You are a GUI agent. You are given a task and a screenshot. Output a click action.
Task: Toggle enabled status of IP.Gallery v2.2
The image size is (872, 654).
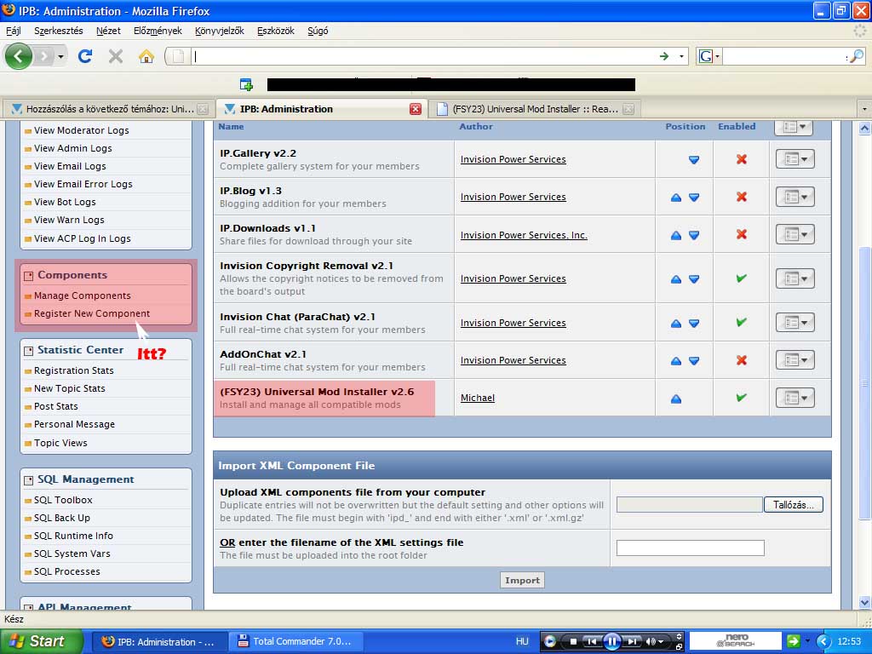click(742, 159)
